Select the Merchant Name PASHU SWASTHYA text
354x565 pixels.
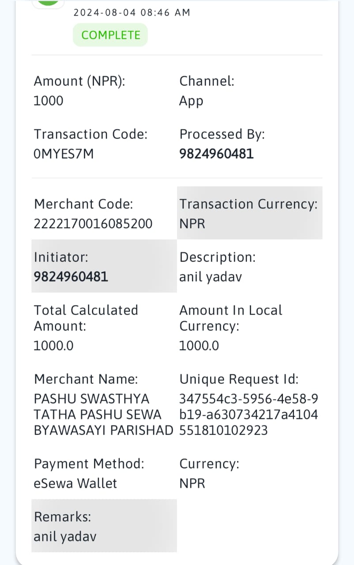click(104, 414)
